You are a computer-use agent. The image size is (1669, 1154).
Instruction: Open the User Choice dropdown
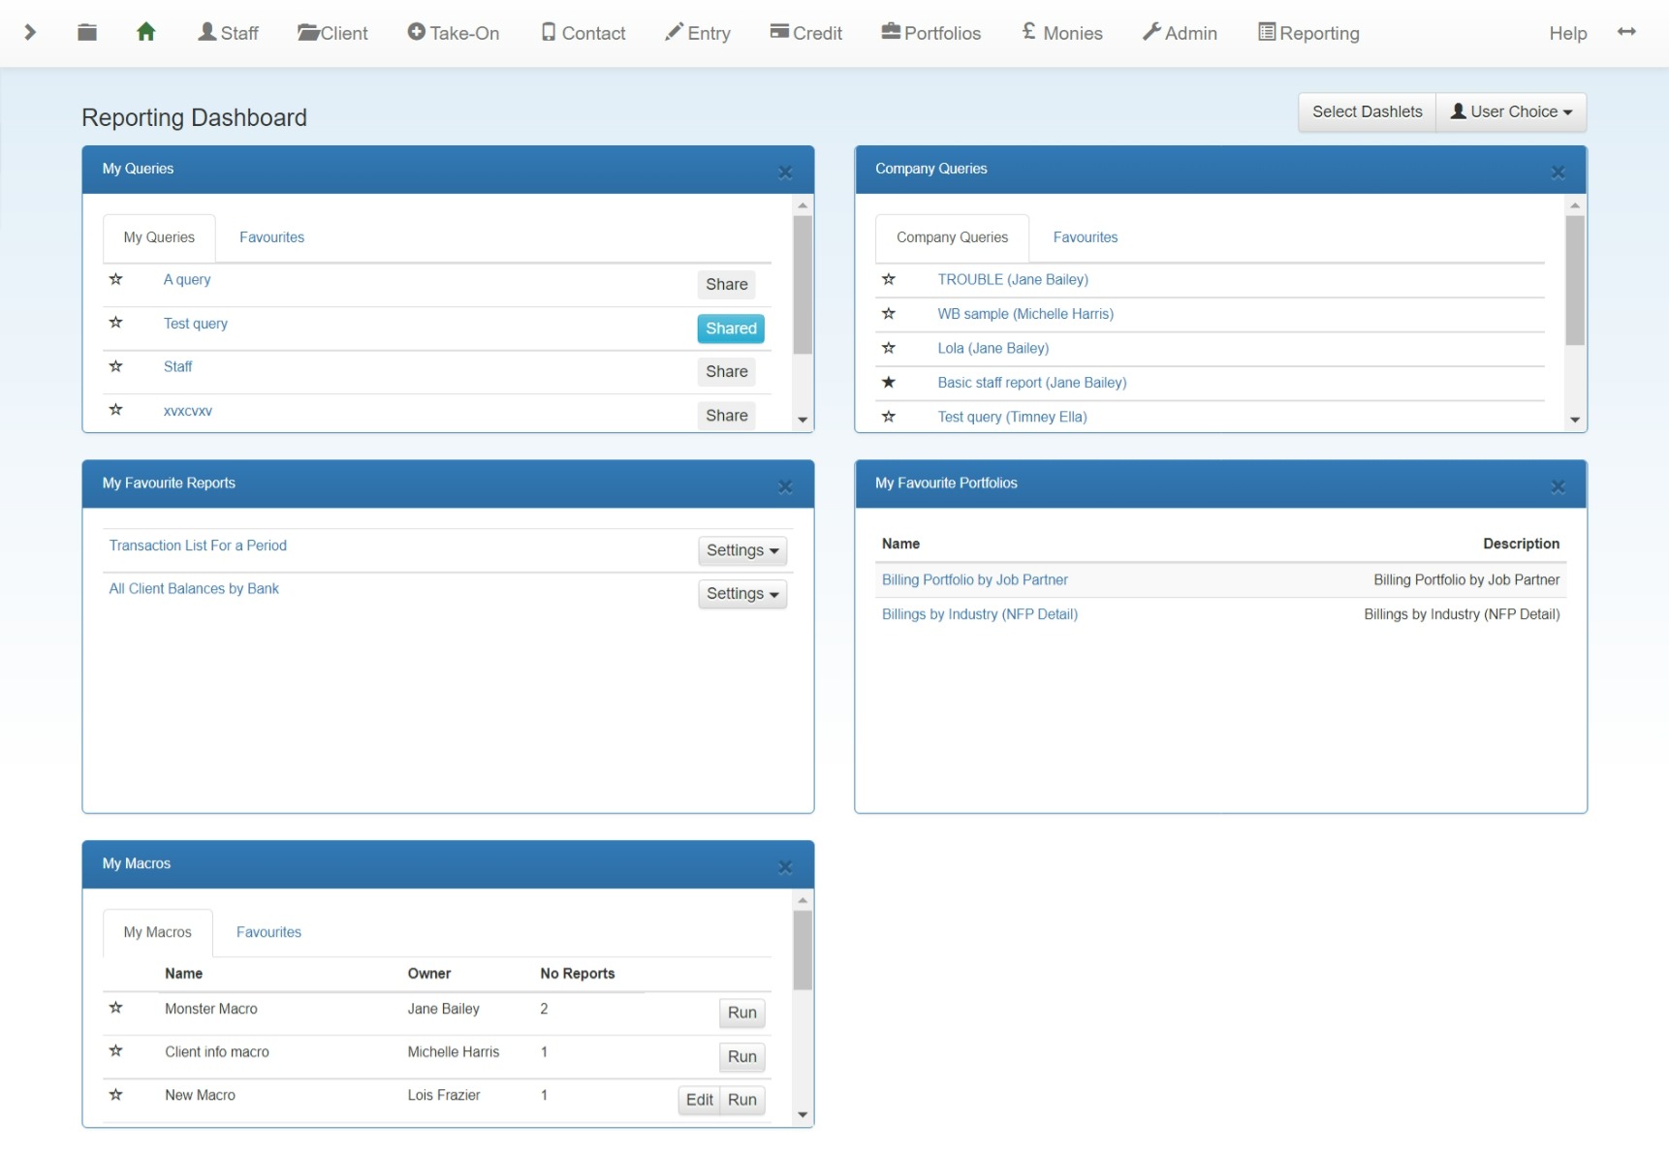(x=1510, y=111)
